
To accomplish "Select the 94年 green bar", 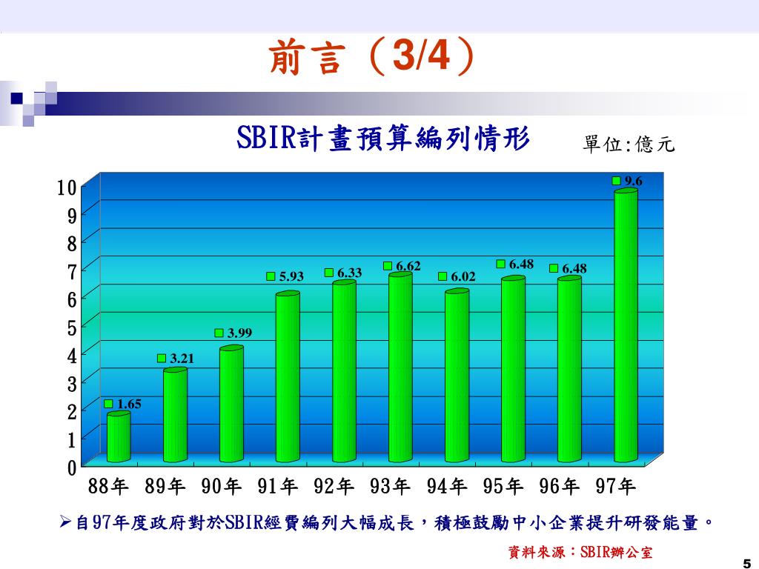I will tap(457, 376).
